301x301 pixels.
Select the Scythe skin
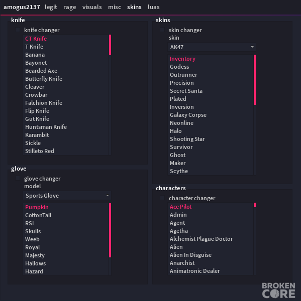click(211, 171)
